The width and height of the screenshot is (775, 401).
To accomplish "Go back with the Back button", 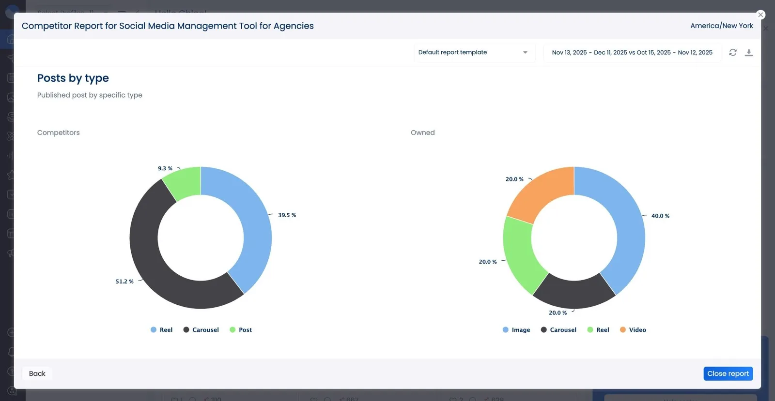I will coord(37,373).
